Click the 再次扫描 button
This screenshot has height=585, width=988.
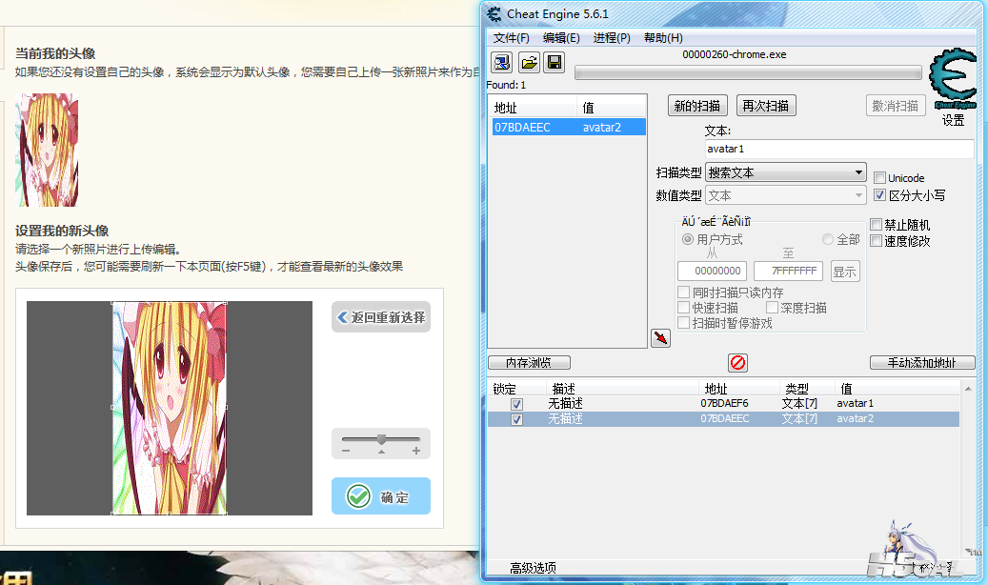coord(766,105)
